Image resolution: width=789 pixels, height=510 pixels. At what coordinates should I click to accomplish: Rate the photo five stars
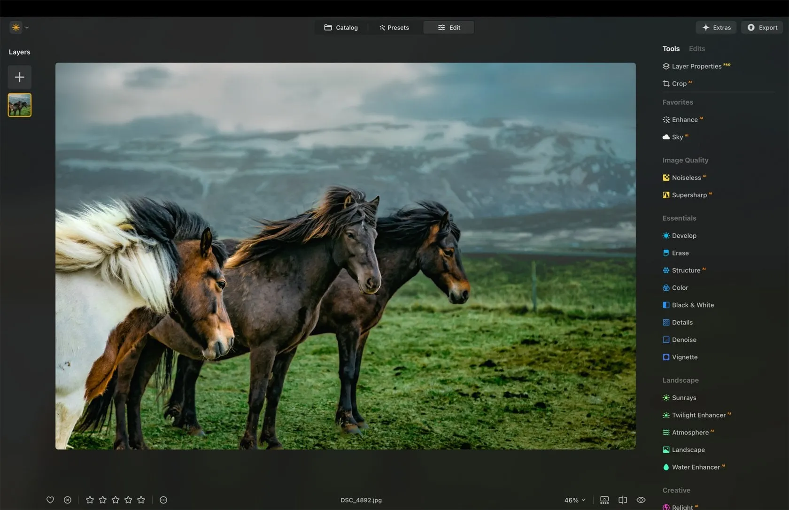pyautogui.click(x=141, y=500)
